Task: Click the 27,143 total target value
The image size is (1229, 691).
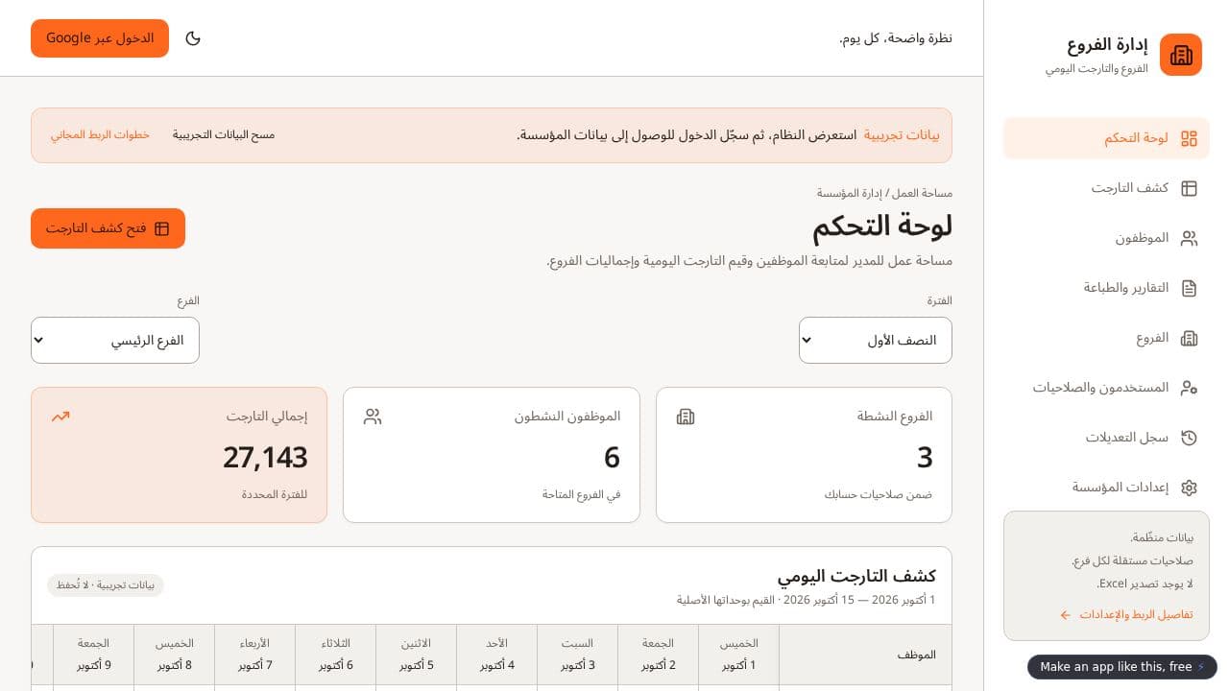Action: [265, 458]
